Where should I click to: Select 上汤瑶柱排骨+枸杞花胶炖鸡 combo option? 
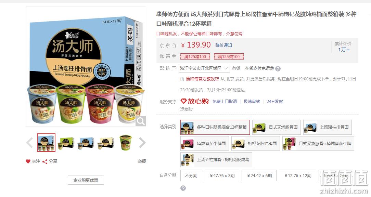pyautogui.click(x=216, y=160)
